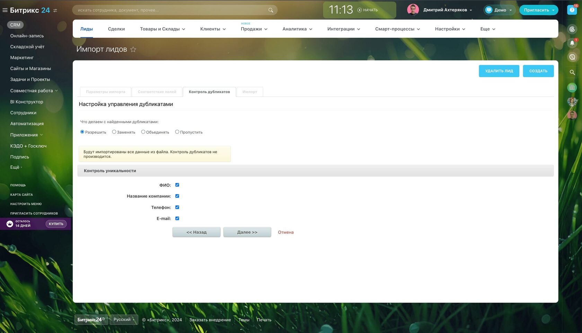The image size is (582, 333).
Task: Open the hamburger main menu icon
Action: [x=5, y=10]
